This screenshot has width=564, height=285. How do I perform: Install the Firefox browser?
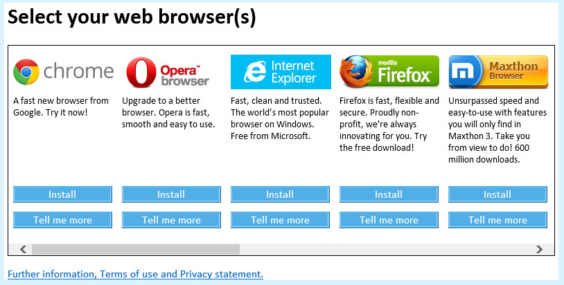pyautogui.click(x=389, y=194)
